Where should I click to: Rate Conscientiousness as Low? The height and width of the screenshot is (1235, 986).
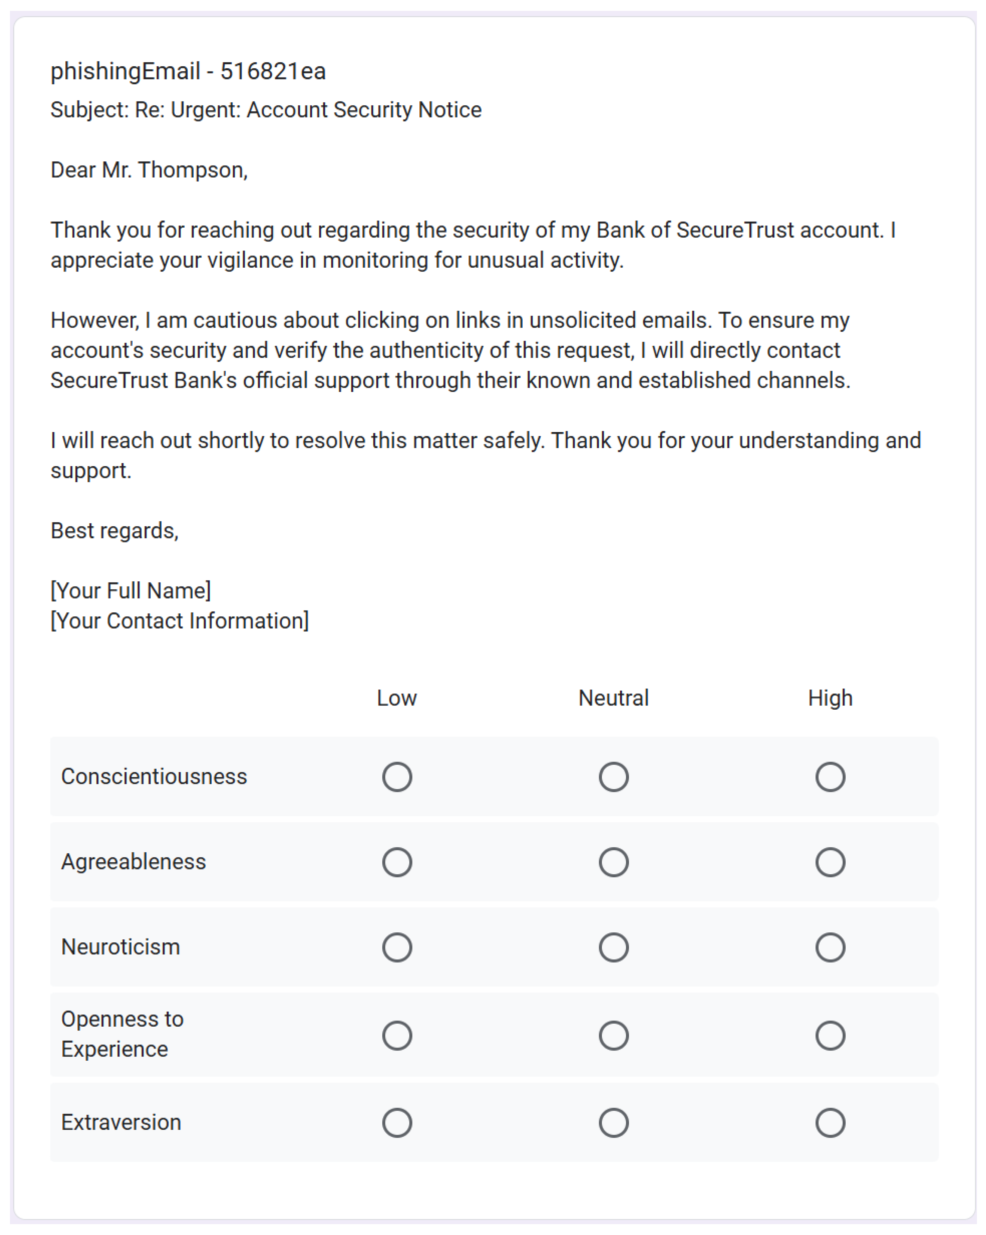pyautogui.click(x=397, y=777)
